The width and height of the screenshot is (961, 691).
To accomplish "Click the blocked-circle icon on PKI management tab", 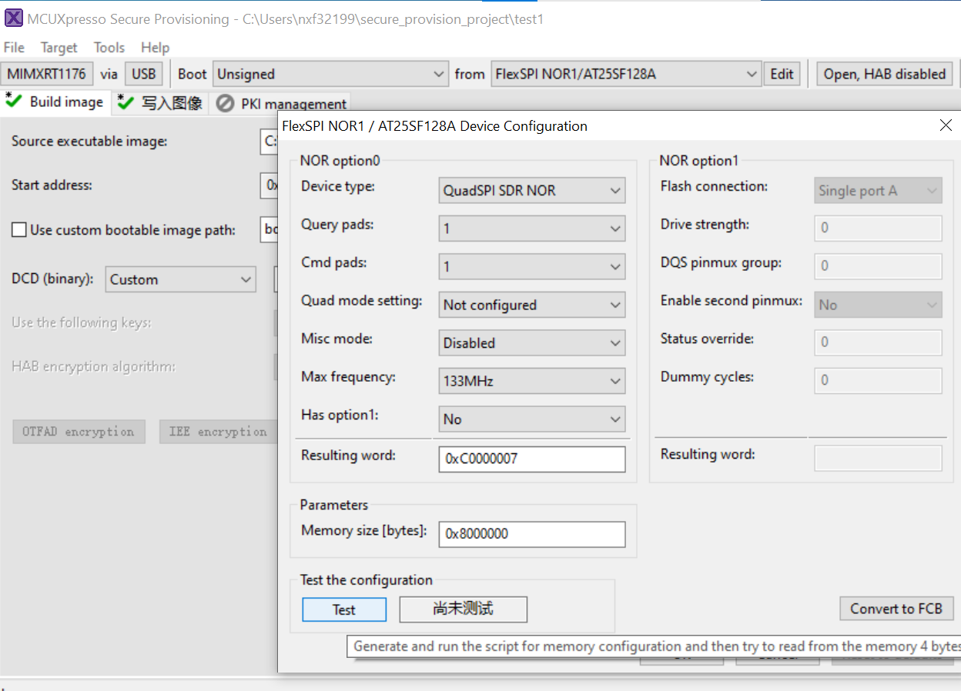I will click(224, 102).
